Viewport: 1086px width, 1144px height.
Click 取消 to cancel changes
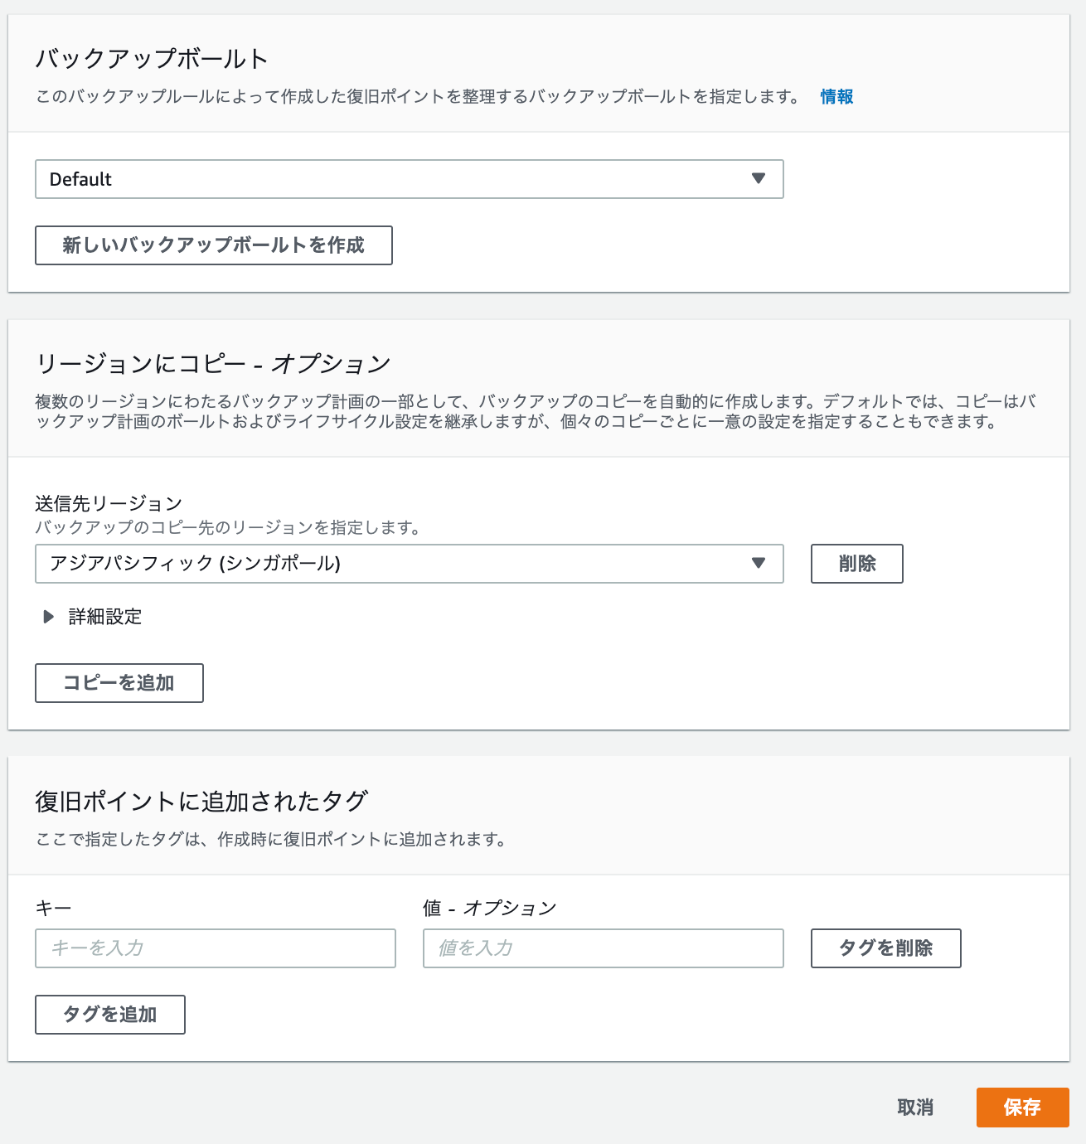tap(915, 1108)
